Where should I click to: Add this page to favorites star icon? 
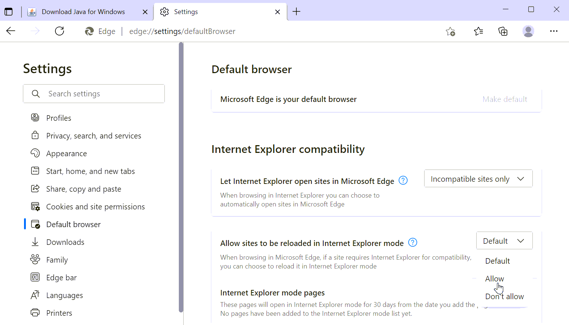point(450,31)
